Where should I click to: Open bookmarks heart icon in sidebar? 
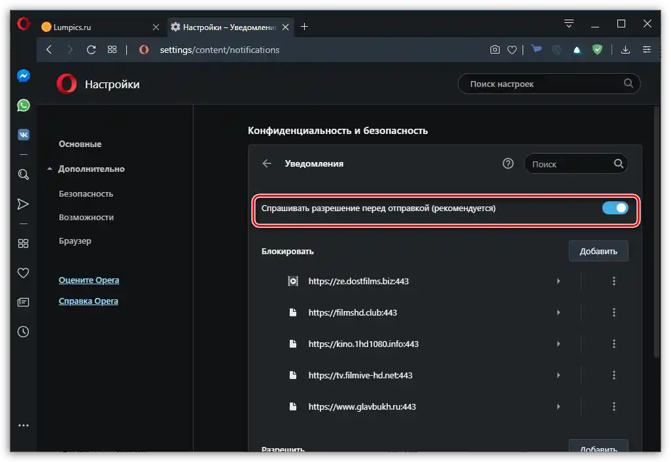23,272
